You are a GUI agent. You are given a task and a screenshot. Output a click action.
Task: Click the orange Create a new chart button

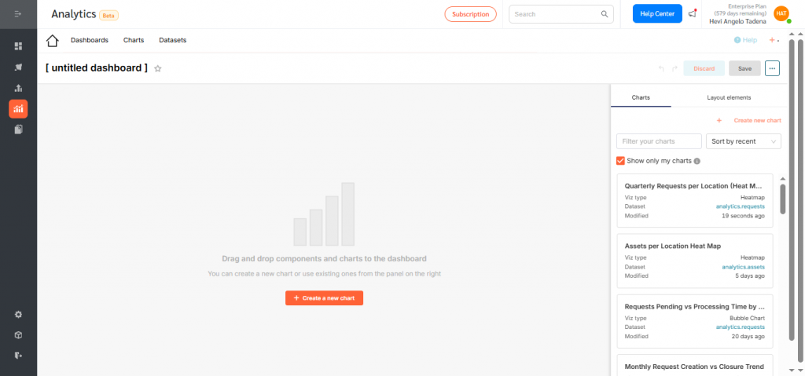point(324,298)
